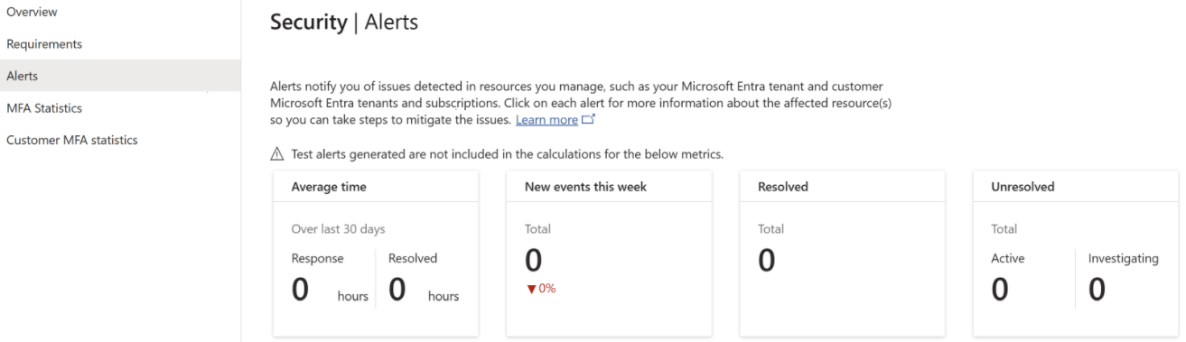Click the external link icon after Learn more

pyautogui.click(x=588, y=119)
